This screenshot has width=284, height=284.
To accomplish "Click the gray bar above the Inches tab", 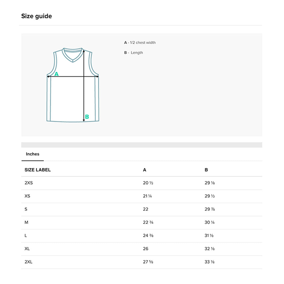I will coord(142,145).
